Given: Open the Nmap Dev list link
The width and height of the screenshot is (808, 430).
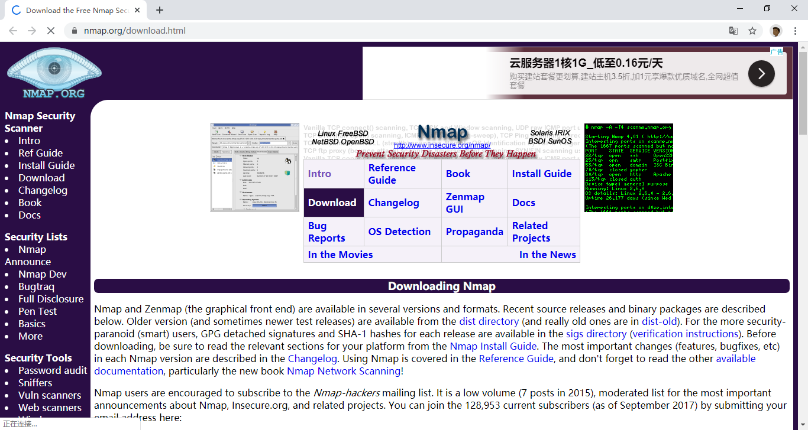Looking at the screenshot, I should 43,274.
